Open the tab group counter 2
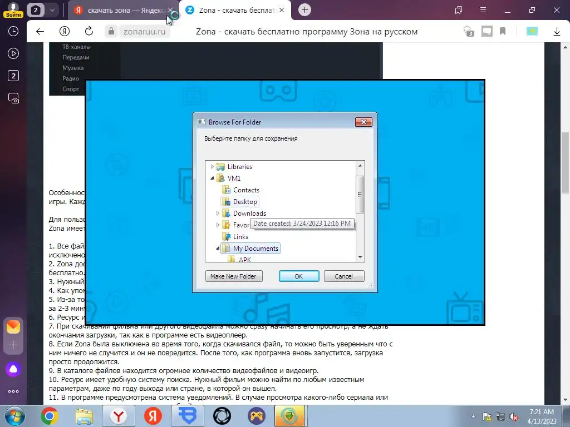The height and width of the screenshot is (427, 570). tap(35, 10)
